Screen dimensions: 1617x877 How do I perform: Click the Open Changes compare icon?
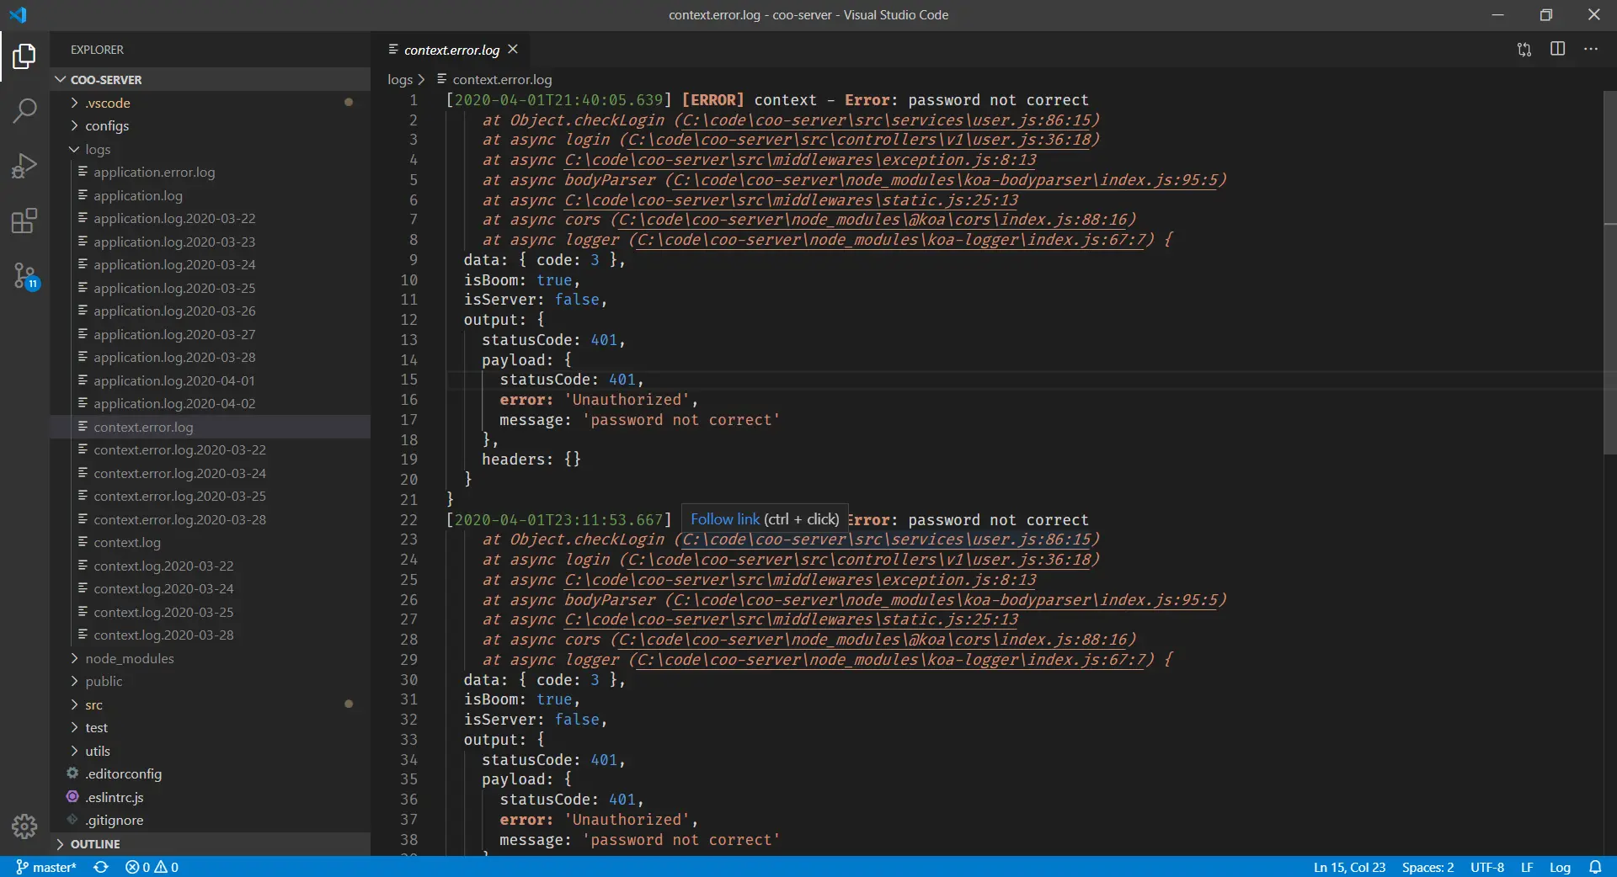tap(1524, 50)
